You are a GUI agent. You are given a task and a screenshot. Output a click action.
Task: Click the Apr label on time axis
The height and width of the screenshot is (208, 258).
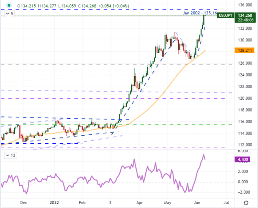[x=140, y=203]
